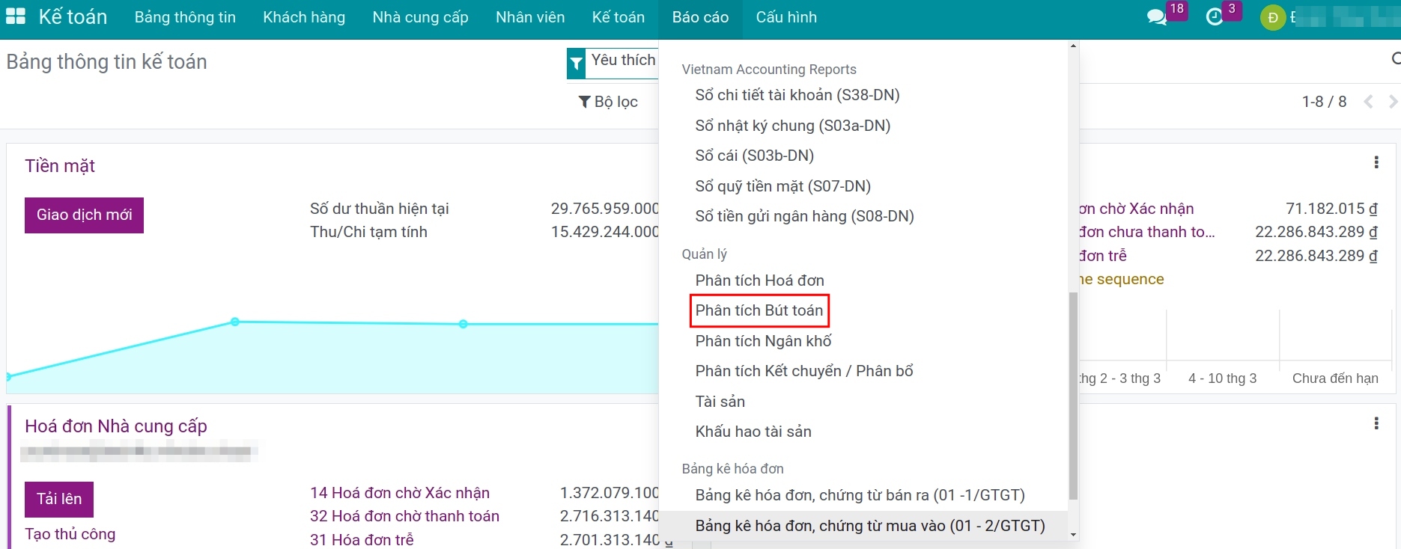The width and height of the screenshot is (1401, 549).
Task: Select Sổ quỹ tiền mặt (S07-DN)
Action: pos(782,186)
